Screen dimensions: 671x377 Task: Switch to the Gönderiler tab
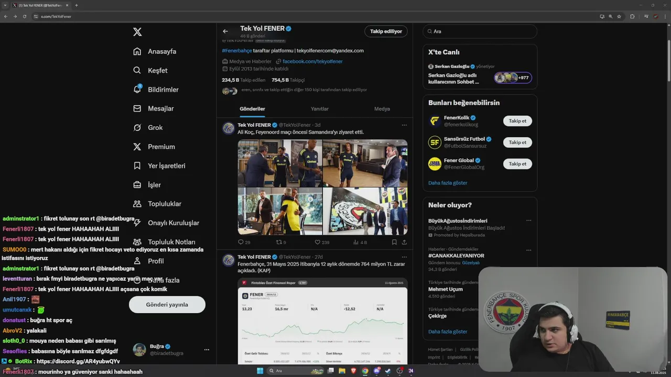(x=252, y=109)
